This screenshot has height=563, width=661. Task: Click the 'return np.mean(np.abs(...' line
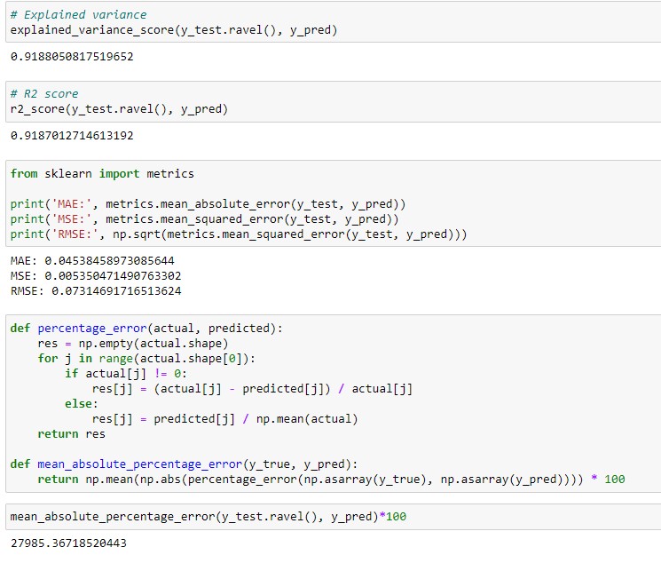pyautogui.click(x=331, y=480)
